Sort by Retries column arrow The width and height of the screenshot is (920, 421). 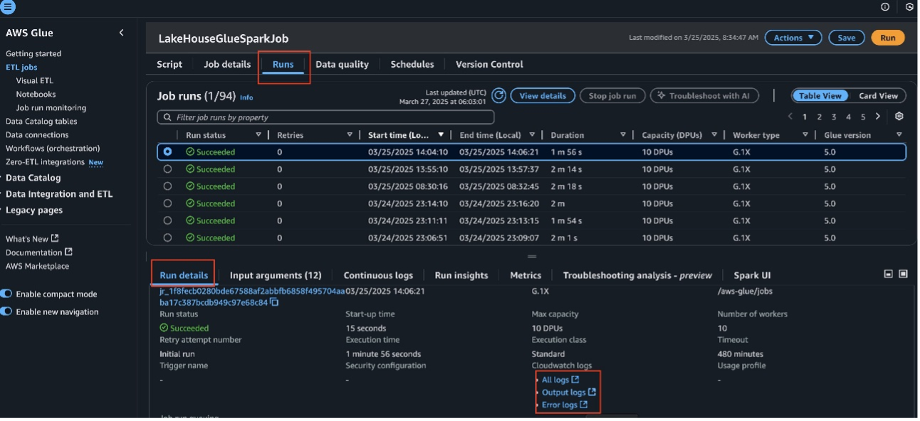[350, 134]
